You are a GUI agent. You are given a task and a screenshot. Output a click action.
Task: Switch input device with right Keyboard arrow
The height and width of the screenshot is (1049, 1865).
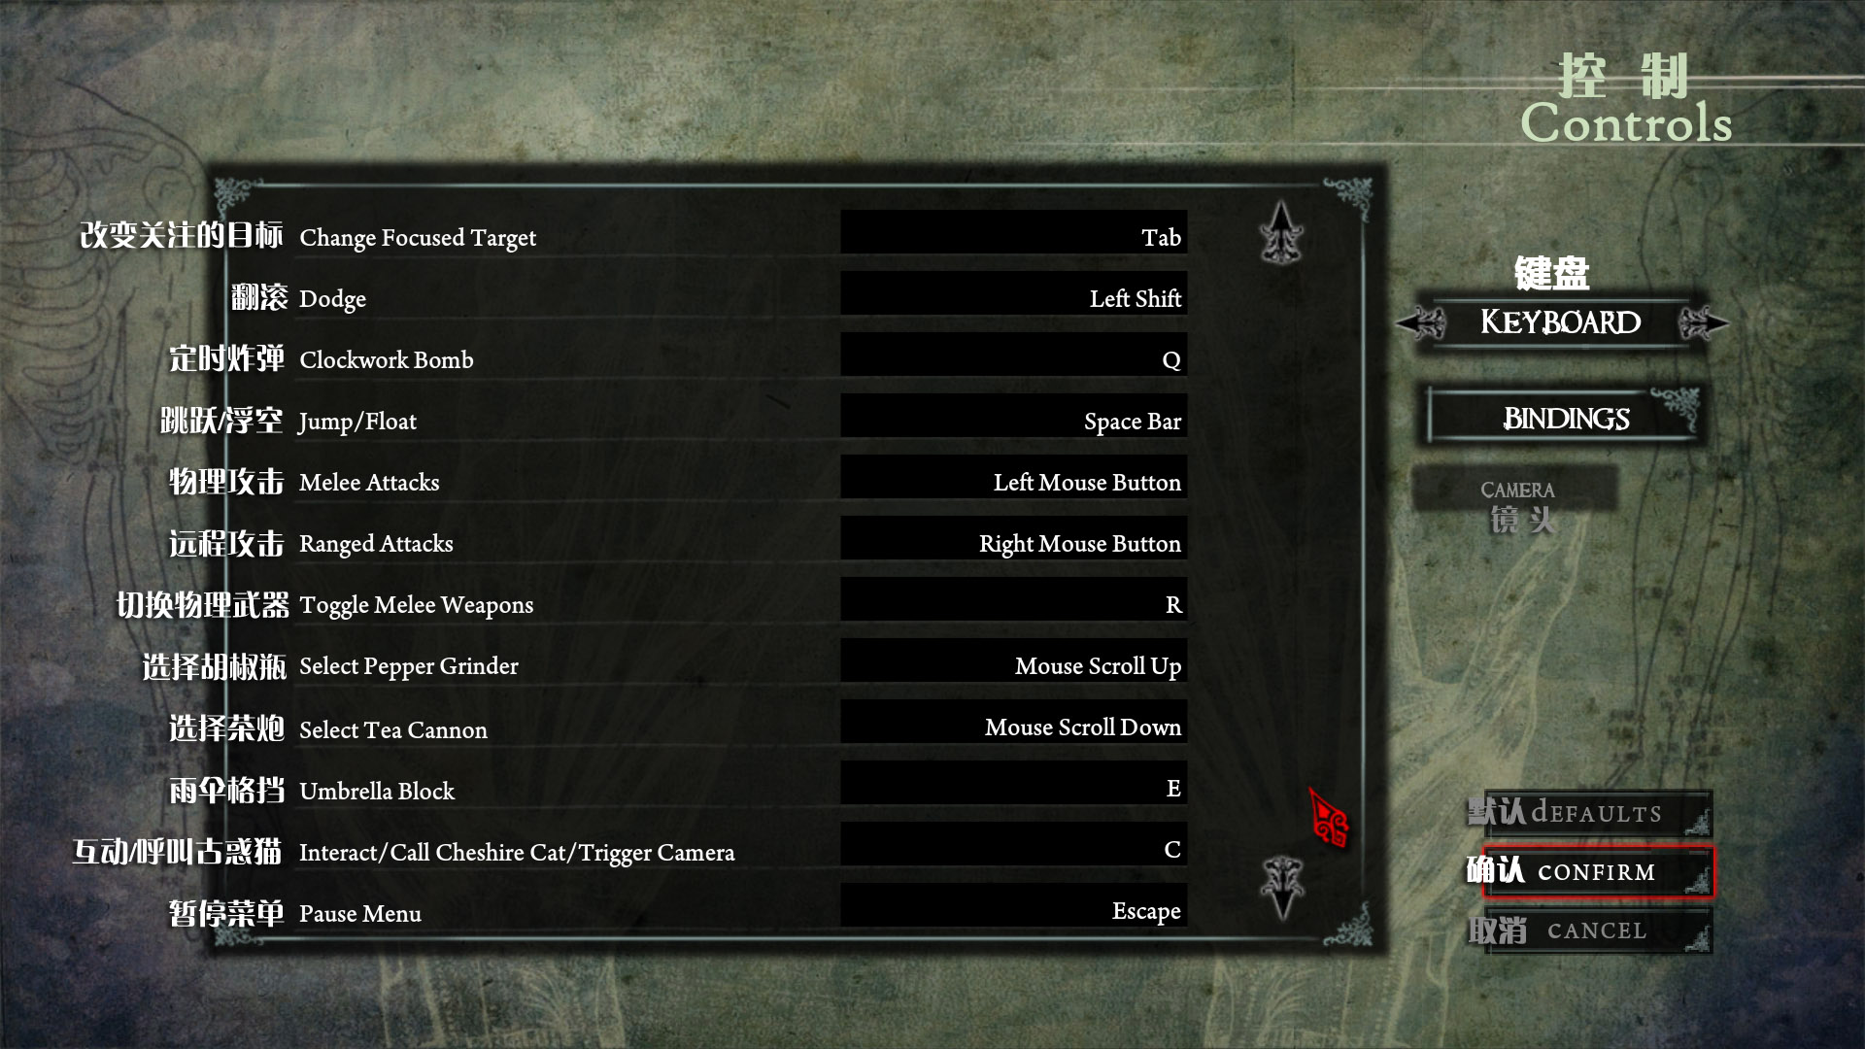[1703, 322]
